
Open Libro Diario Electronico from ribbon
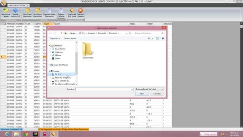tap(27, 13)
